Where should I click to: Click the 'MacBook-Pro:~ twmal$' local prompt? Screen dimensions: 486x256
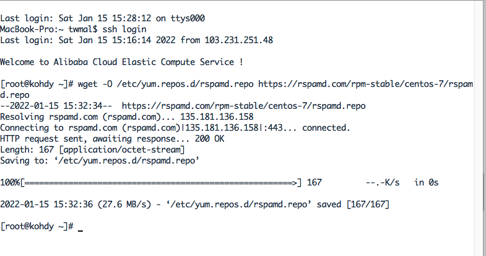[49, 29]
